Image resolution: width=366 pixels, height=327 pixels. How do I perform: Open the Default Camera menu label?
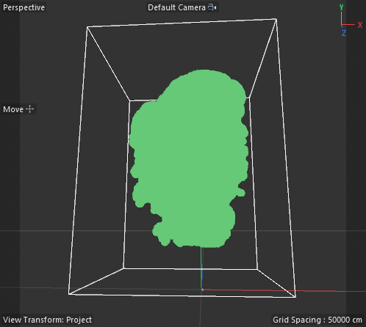click(176, 7)
